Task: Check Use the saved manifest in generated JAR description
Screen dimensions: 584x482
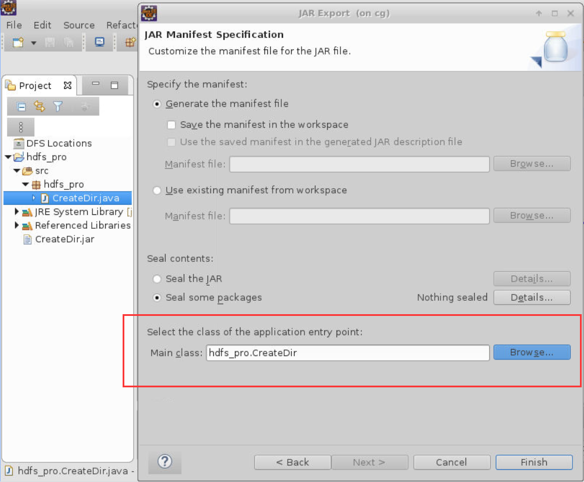Action: coord(171,142)
